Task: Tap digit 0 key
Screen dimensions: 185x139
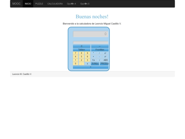Action: (x=75, y=63)
